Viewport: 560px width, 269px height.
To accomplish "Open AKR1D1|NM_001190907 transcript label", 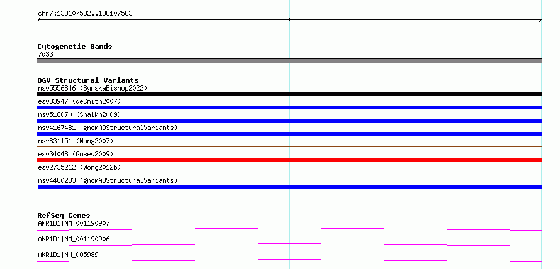I will 74,223.
